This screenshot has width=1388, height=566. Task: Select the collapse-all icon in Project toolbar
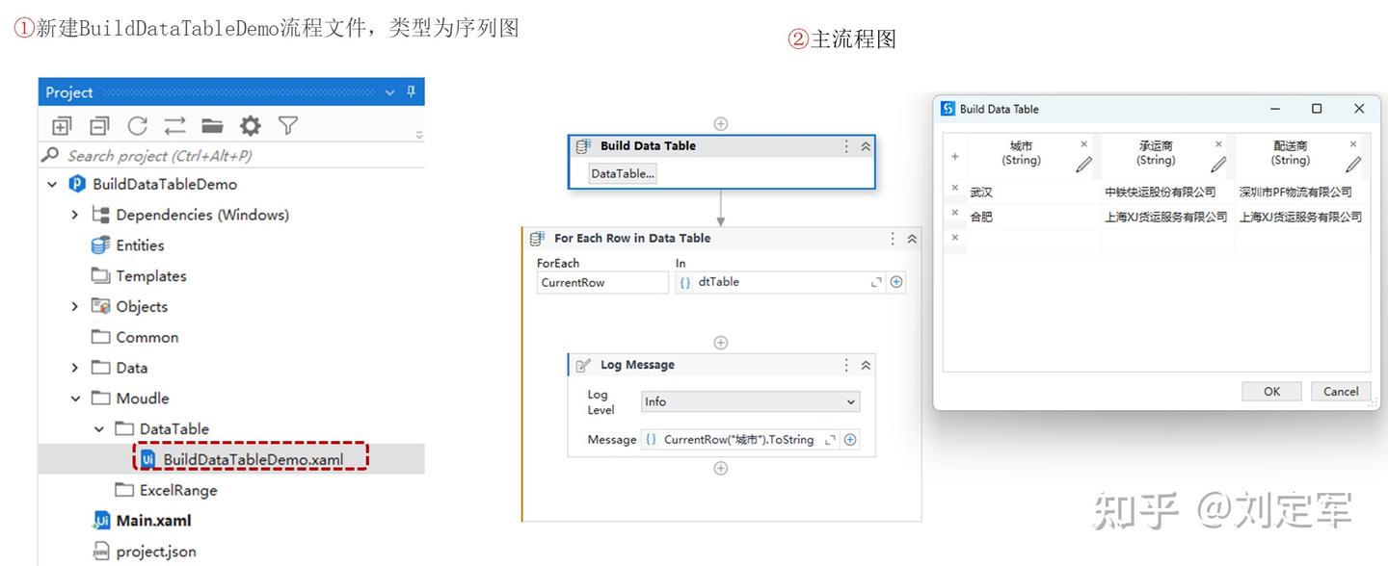click(99, 125)
